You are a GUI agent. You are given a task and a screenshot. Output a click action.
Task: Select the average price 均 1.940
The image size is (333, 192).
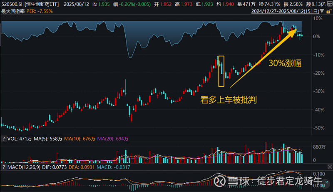tap(225, 4)
